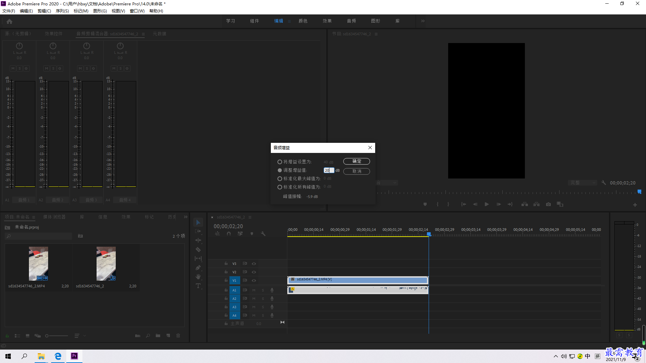This screenshot has height=363, width=646.
Task: Open 编辑 workspace options menu
Action: [289, 21]
